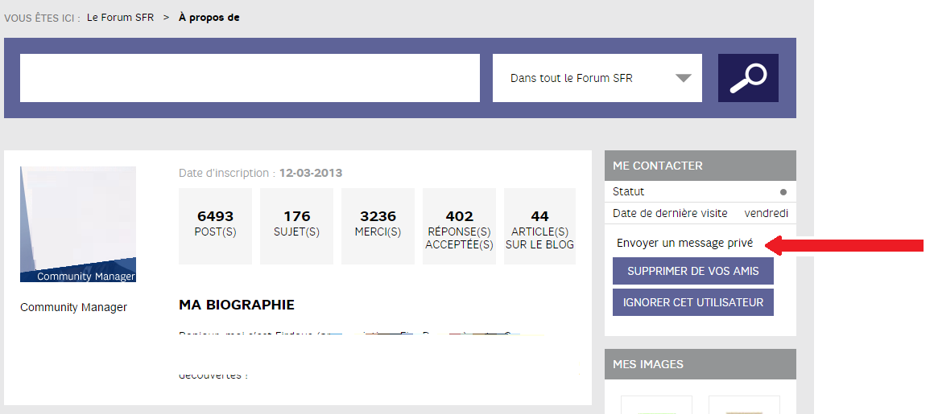This screenshot has height=414, width=934.
Task: Expand the 'Dans tout le Forum SFR' dropdown
Action: (597, 78)
